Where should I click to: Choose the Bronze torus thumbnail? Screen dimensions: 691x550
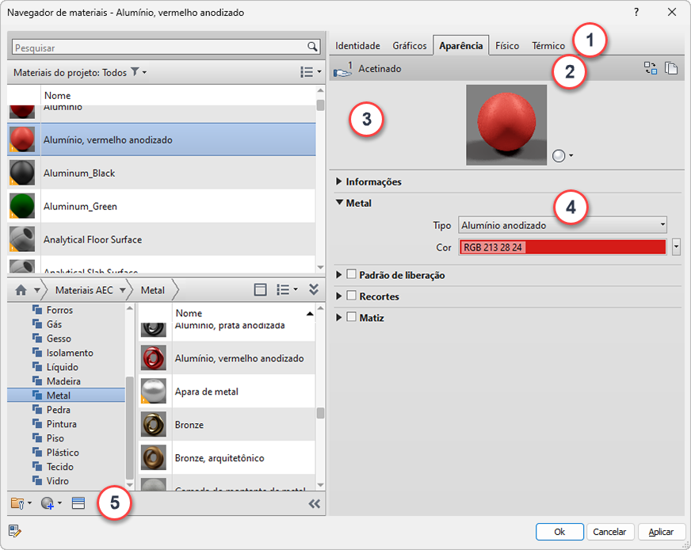click(x=154, y=425)
